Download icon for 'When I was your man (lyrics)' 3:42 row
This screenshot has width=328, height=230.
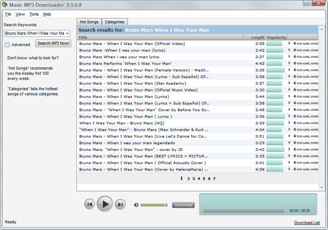click(306, 50)
